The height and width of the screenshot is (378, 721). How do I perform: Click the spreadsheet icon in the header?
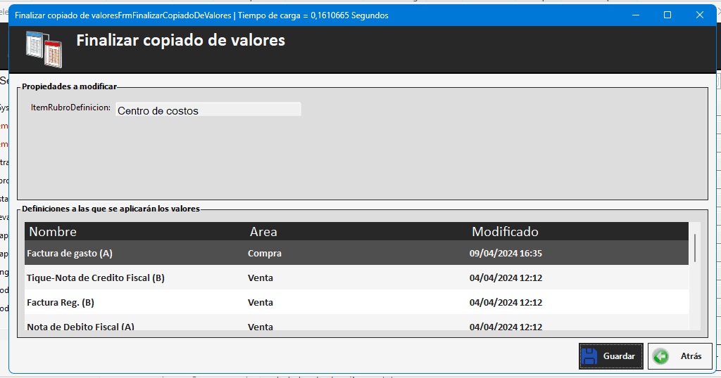[44, 48]
